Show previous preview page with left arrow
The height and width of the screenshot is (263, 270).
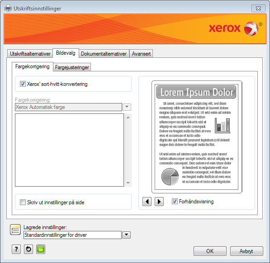[147, 202]
